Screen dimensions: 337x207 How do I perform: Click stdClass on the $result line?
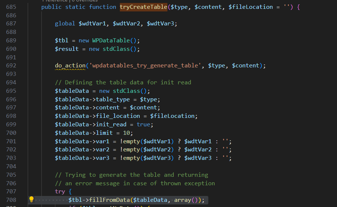click(x=116, y=49)
